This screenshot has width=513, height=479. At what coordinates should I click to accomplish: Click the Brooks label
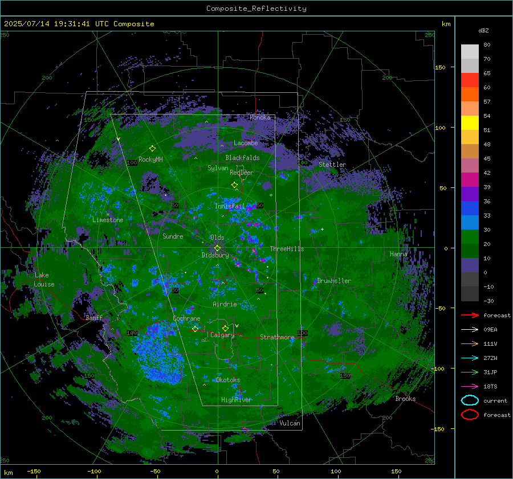coord(405,399)
